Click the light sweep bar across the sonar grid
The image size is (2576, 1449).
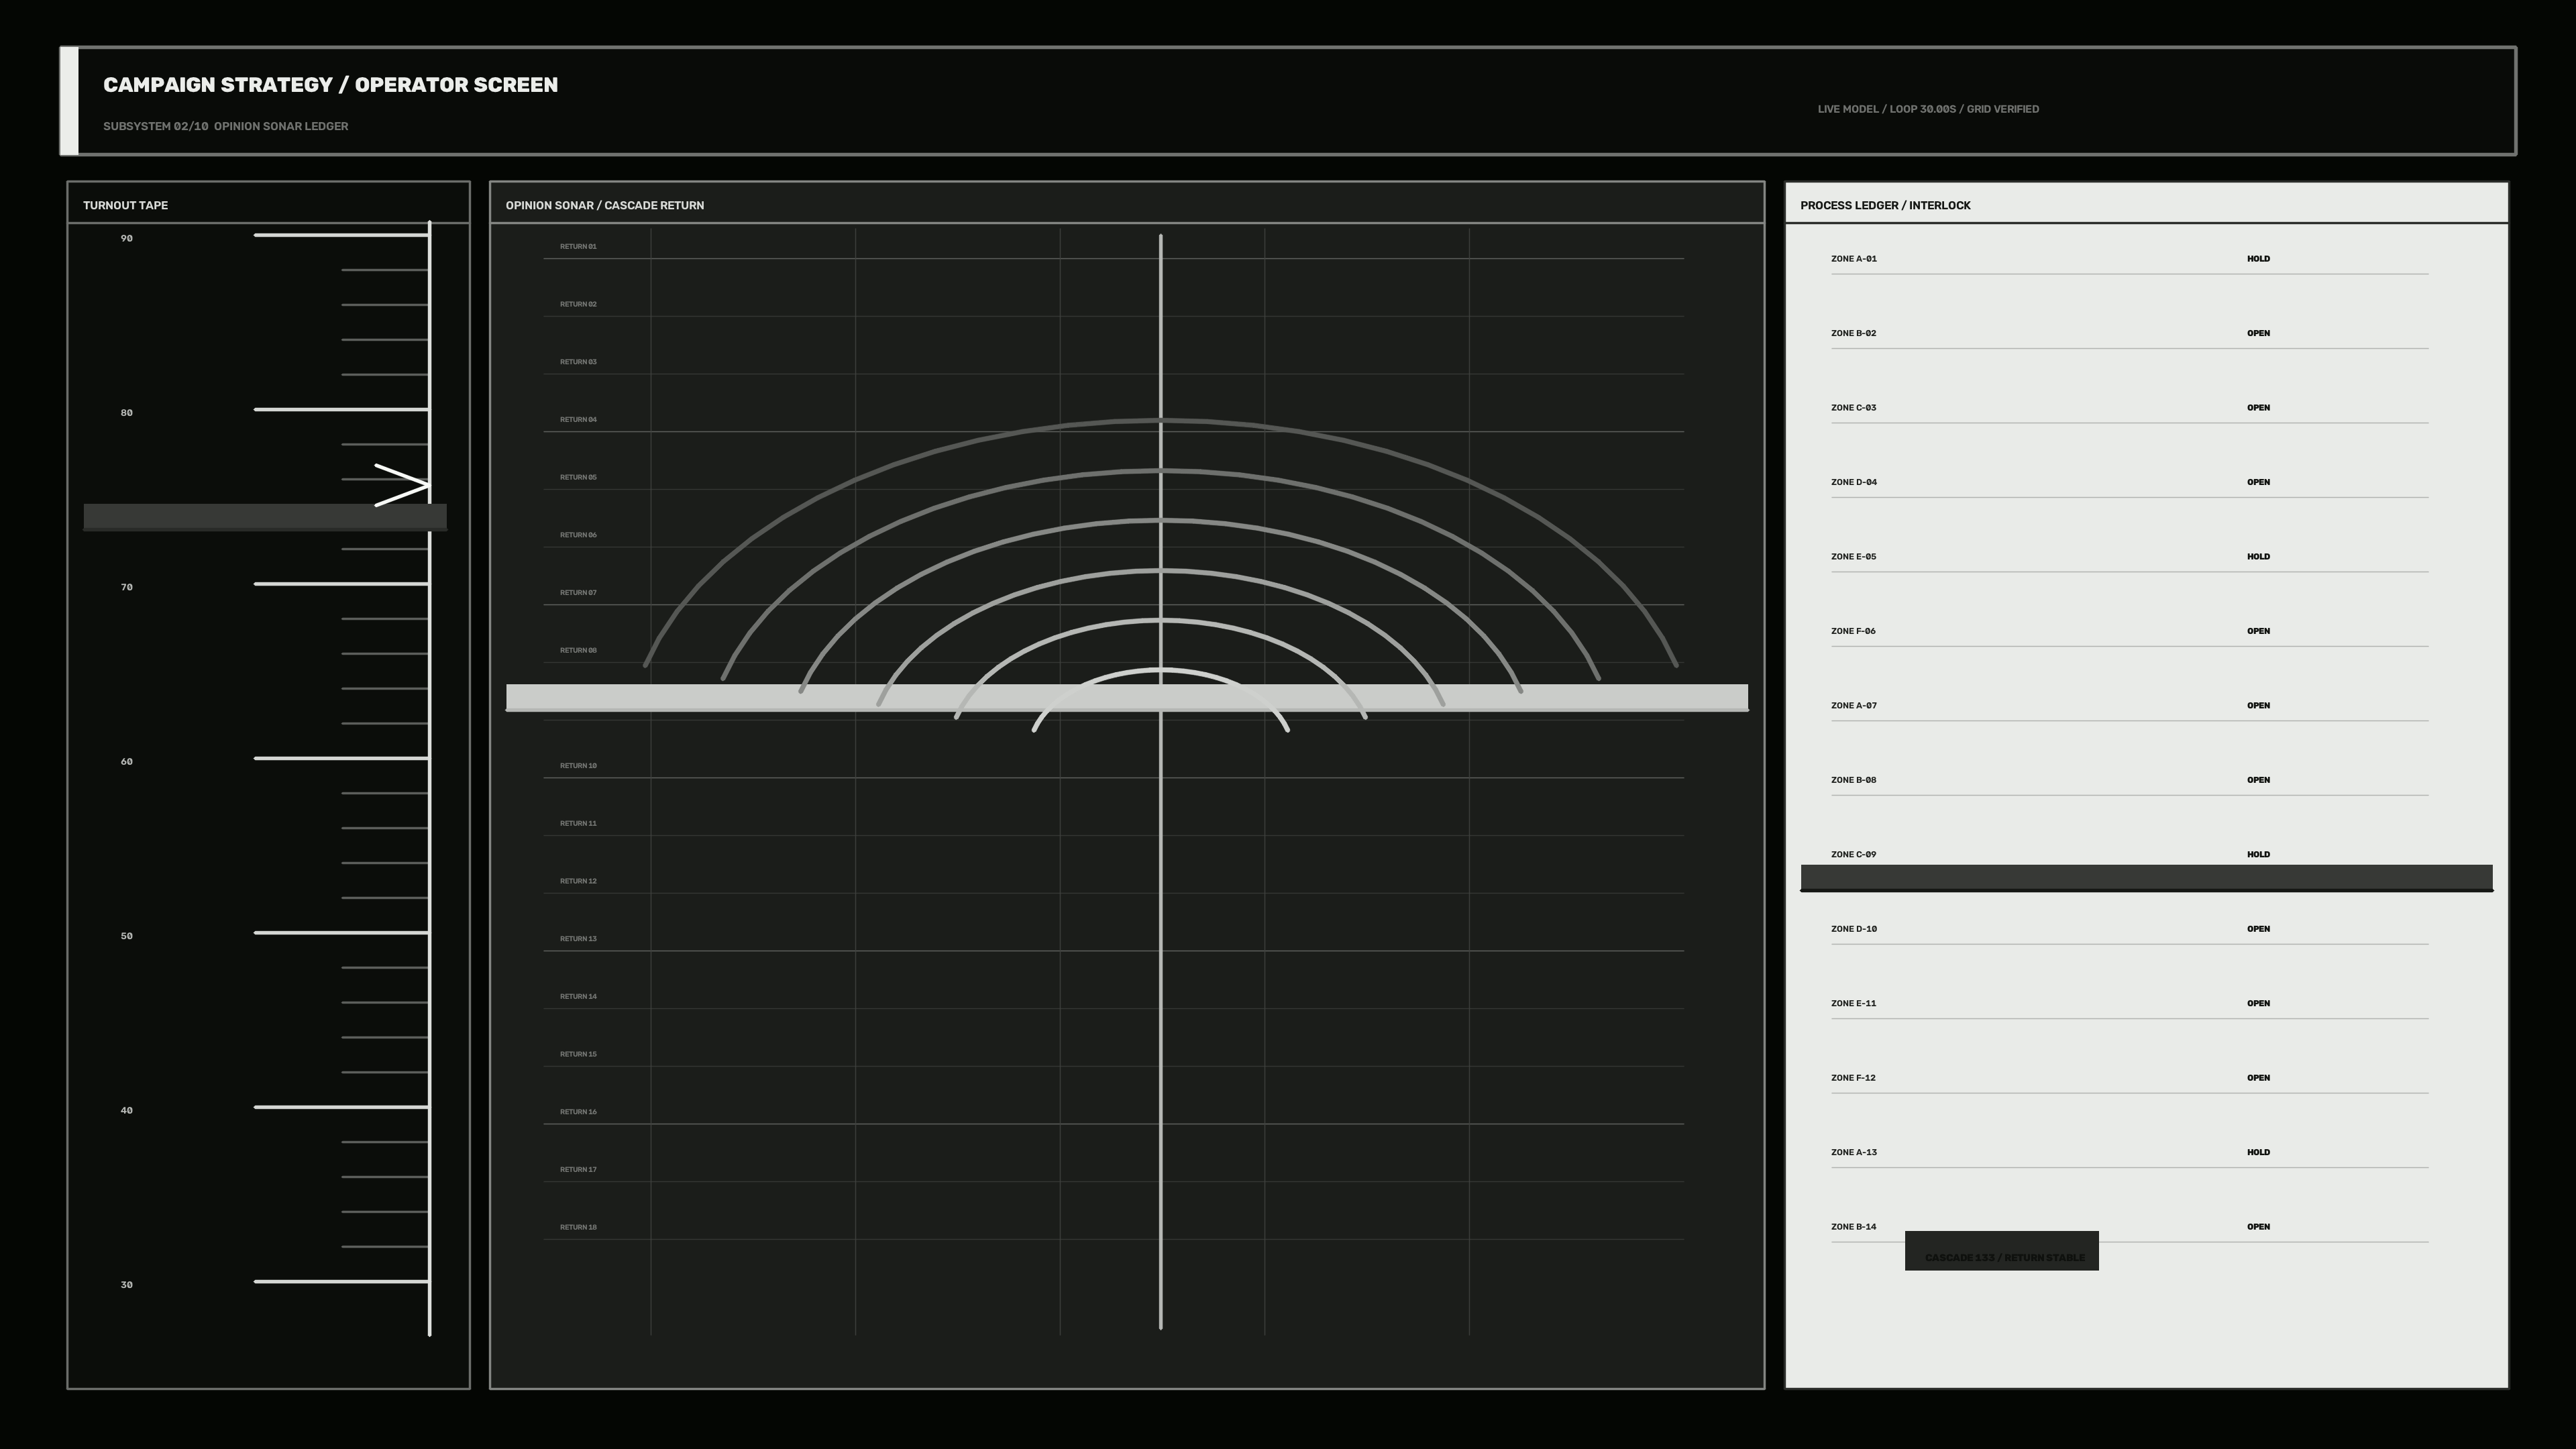(1127, 698)
